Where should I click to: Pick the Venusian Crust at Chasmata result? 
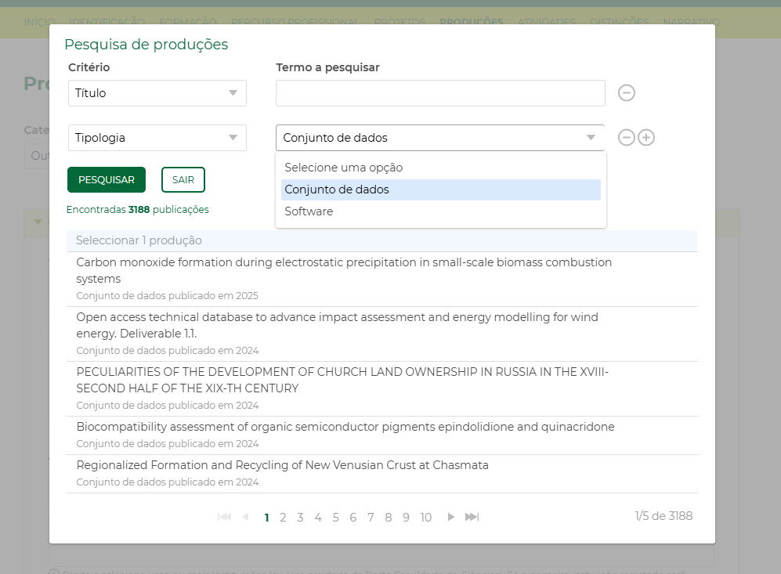382,474
